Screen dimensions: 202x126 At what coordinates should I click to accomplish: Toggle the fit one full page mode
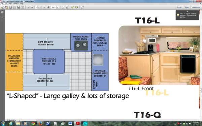(x=67, y=7)
